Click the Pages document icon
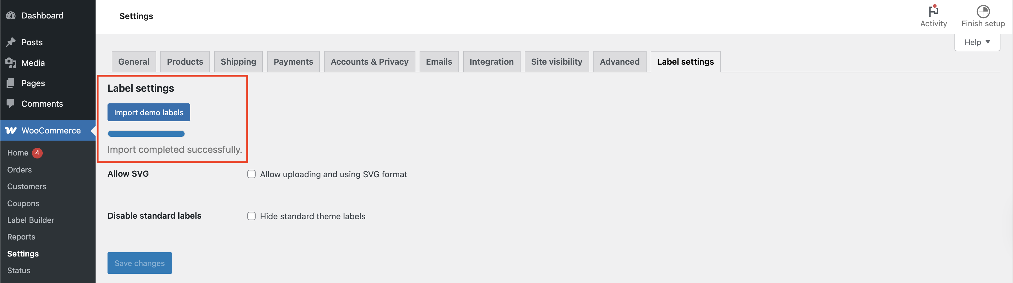The image size is (1013, 283). (x=11, y=83)
